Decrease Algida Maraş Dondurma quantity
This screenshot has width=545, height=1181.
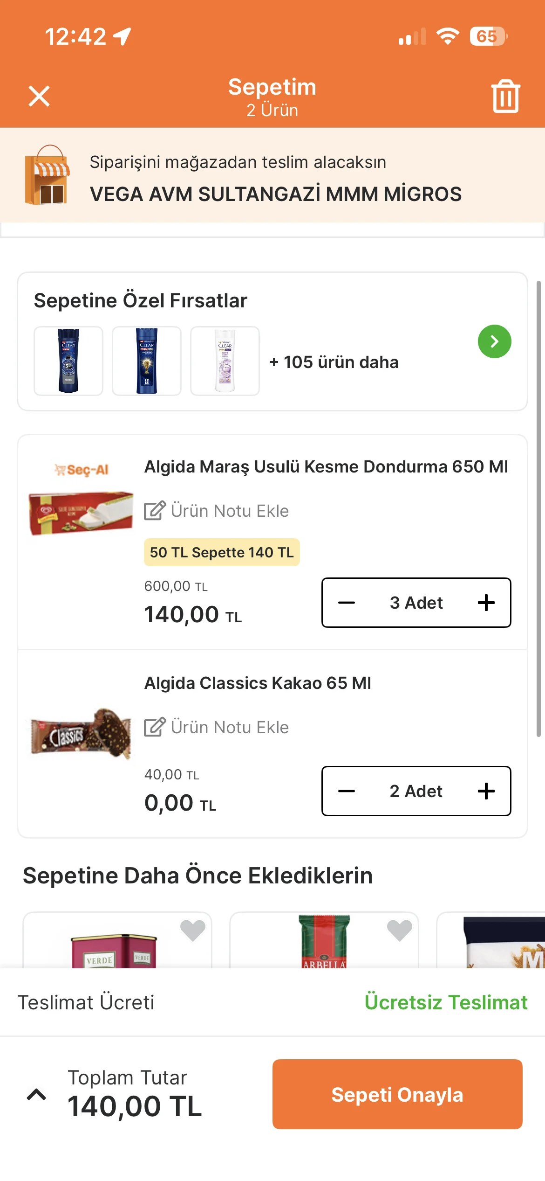(x=347, y=603)
